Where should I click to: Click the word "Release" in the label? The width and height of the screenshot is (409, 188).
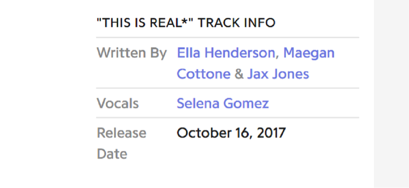121,133
